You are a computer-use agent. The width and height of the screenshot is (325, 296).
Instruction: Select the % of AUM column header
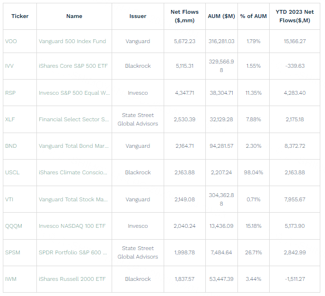point(254,16)
